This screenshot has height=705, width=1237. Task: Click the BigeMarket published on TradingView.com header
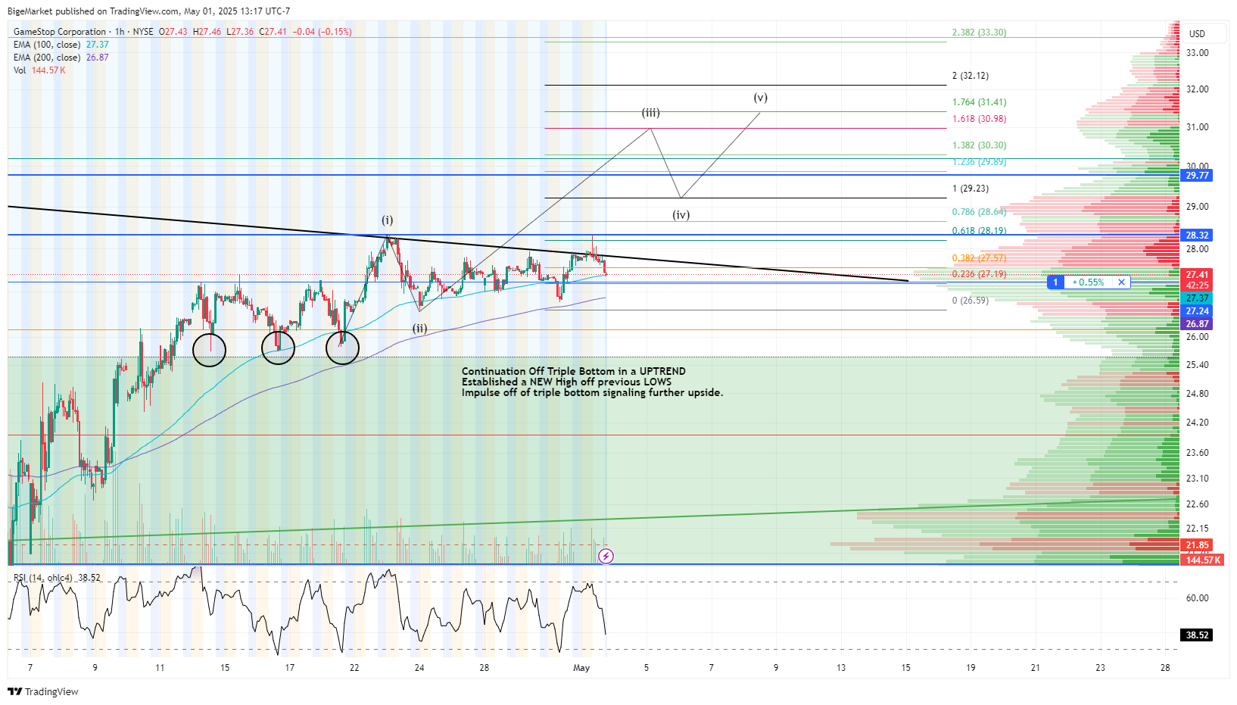click(x=148, y=11)
